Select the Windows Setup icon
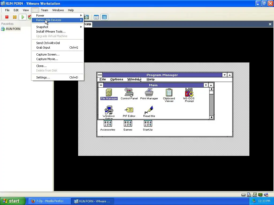 (109, 112)
